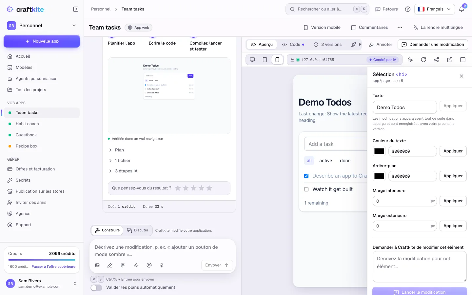Click the 'Nouvelle app' button
Viewport: 472px width, 295px height.
42,41
